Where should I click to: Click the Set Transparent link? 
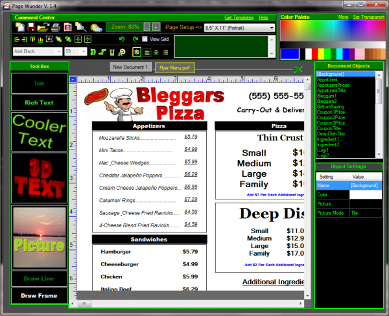point(369,17)
